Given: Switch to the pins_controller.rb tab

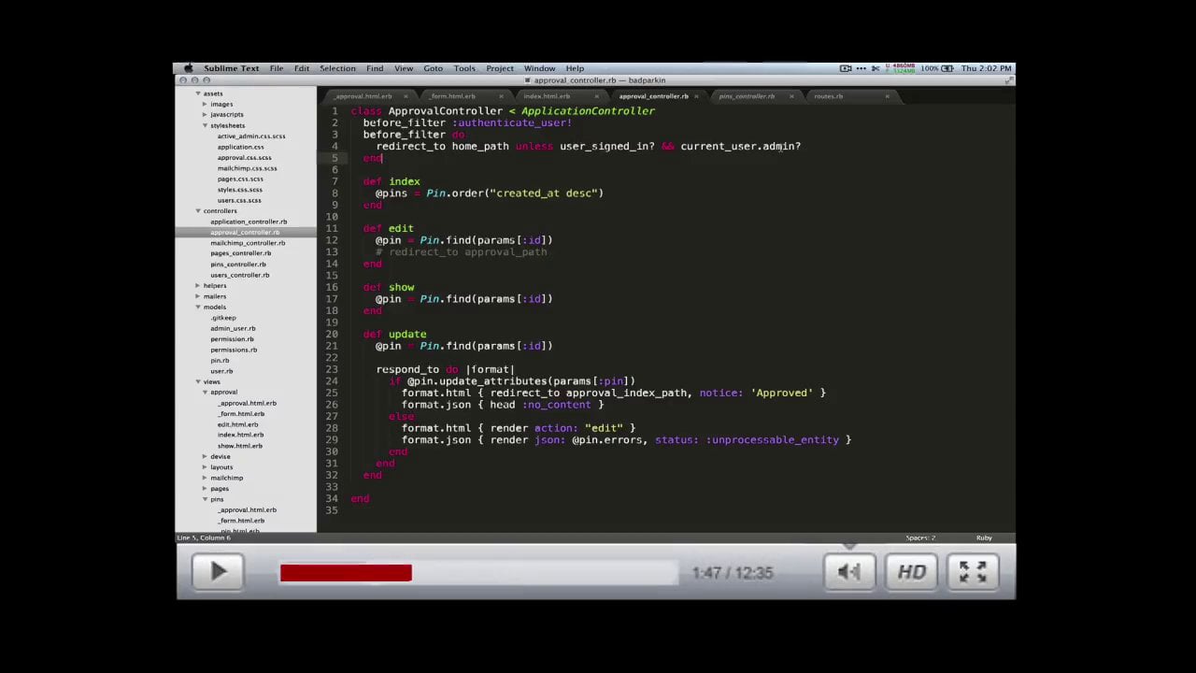Looking at the screenshot, I should tap(747, 96).
